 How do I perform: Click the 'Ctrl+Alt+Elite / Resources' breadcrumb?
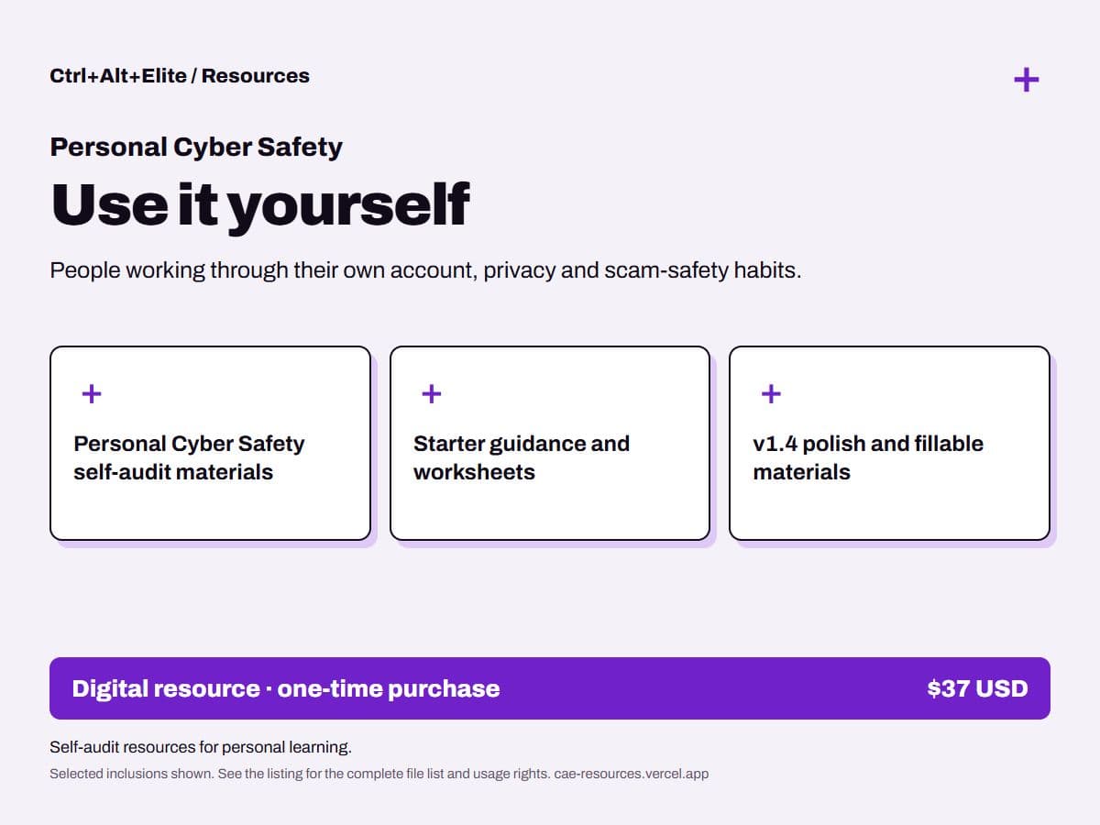pos(180,76)
